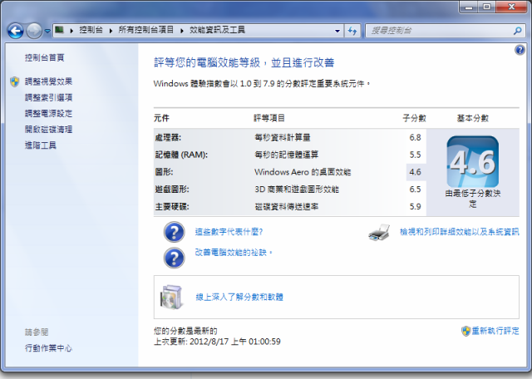Click the 圖形: row label

tap(164, 172)
